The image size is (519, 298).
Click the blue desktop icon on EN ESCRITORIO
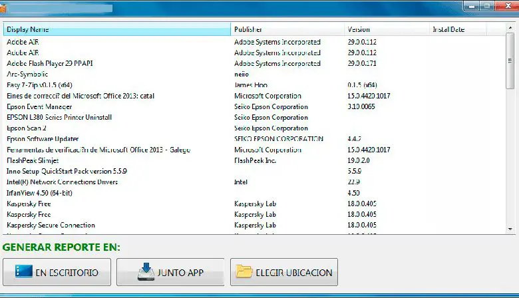click(x=23, y=271)
